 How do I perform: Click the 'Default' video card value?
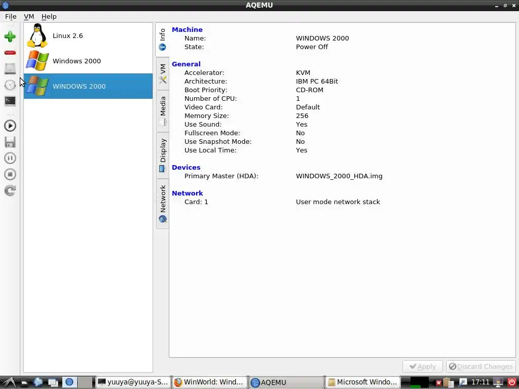pyautogui.click(x=308, y=107)
